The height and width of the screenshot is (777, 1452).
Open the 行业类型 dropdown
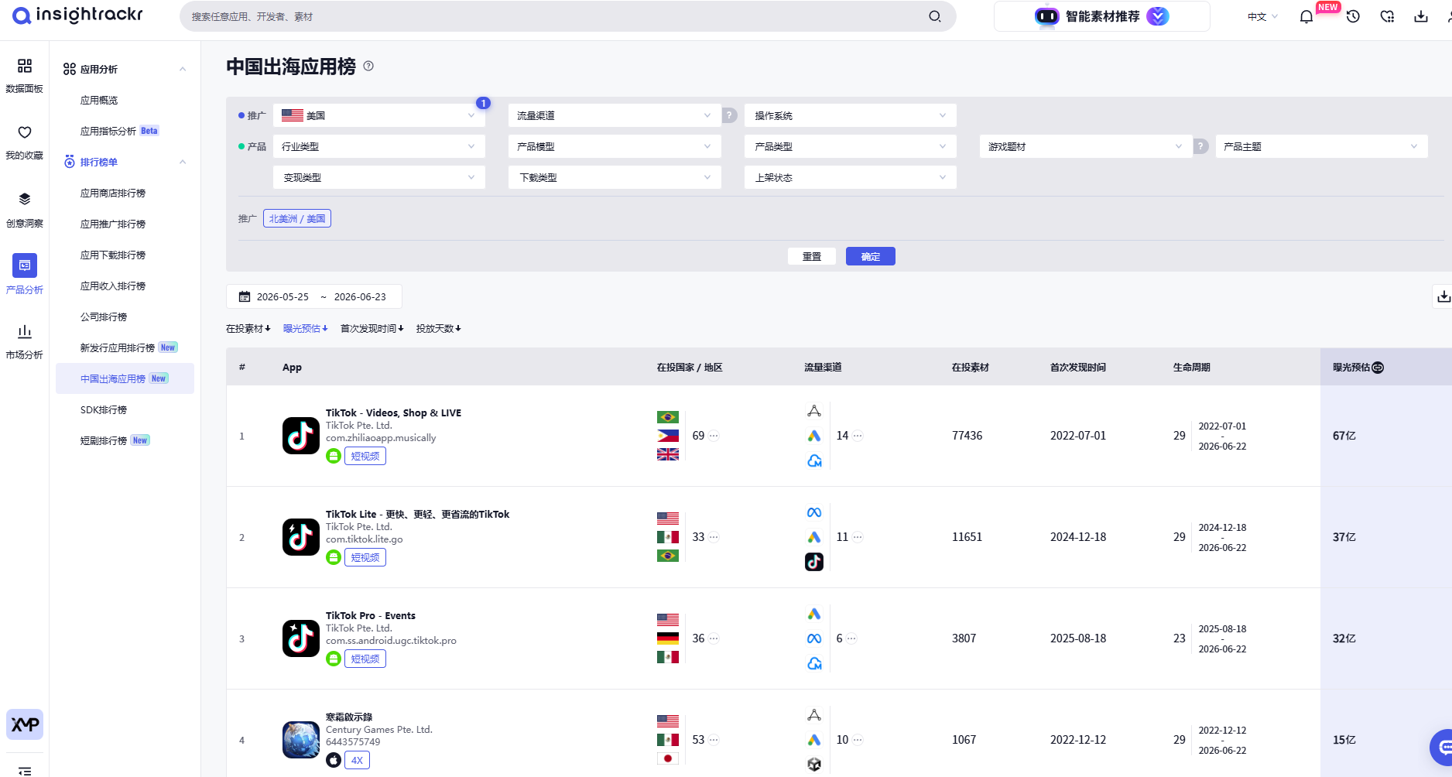(379, 146)
